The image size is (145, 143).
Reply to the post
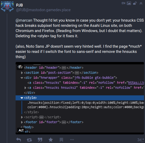tap(19, 140)
